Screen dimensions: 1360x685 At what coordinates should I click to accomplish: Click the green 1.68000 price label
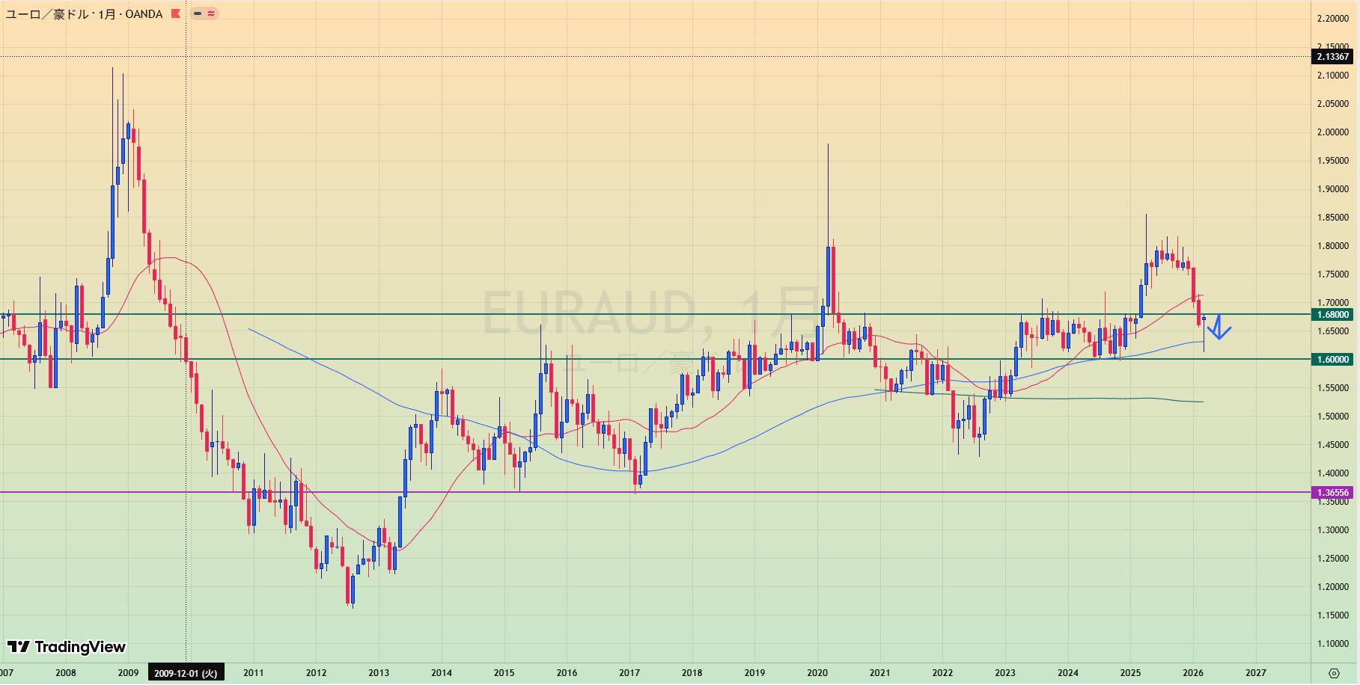pos(1332,315)
